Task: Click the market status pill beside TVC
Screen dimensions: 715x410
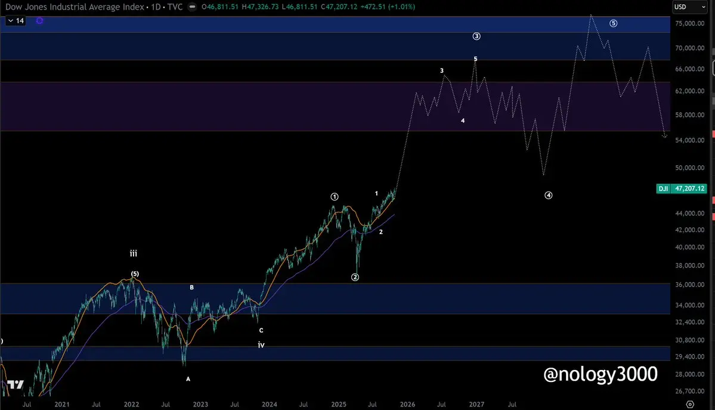Action: coord(193,7)
